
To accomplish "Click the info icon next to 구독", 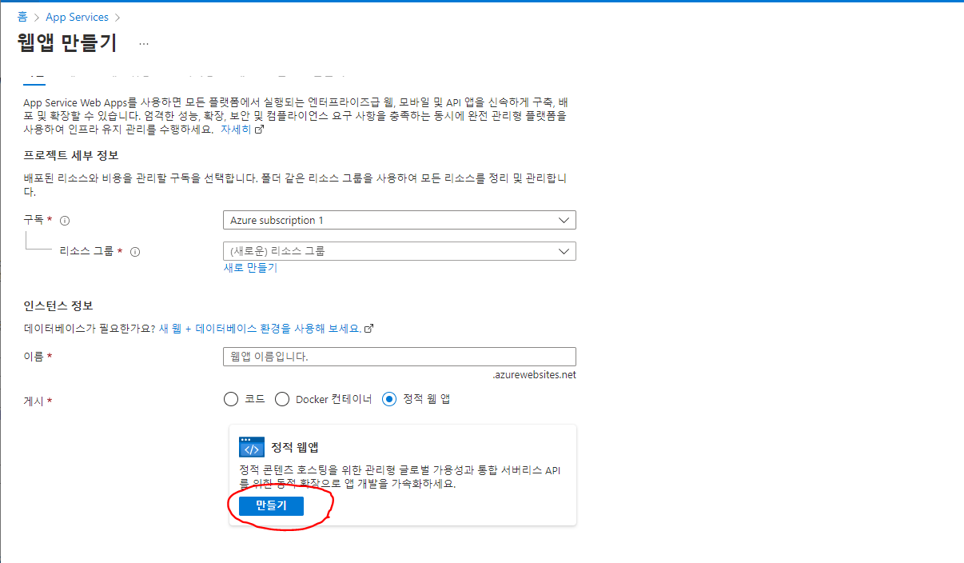I will [x=66, y=221].
